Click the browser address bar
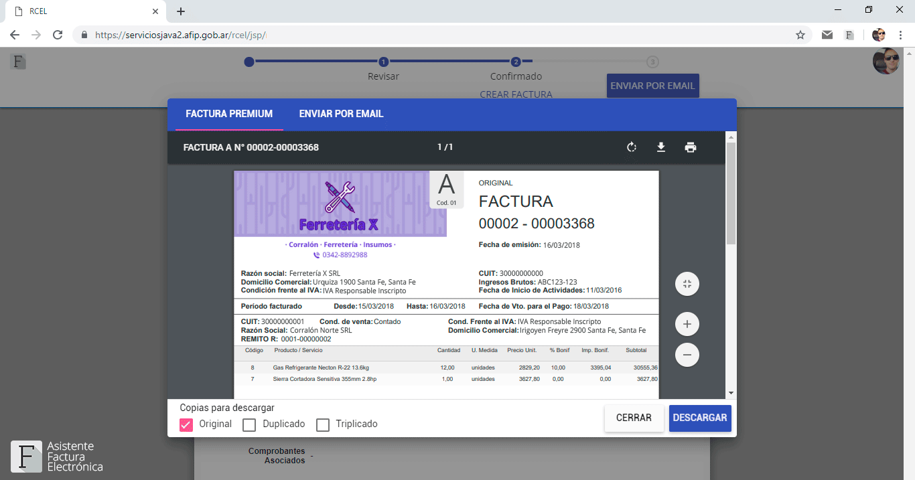This screenshot has width=915, height=480. coord(268,33)
